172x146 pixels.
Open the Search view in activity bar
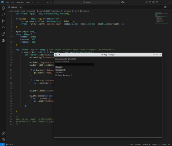coord(3,14)
